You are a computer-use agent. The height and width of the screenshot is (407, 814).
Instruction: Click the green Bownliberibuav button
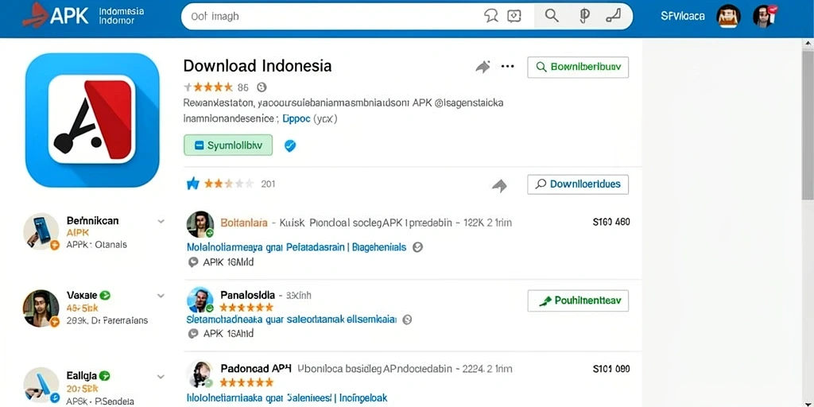click(x=578, y=67)
